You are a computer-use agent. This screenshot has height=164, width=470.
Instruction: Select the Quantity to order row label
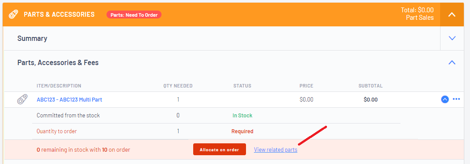(x=57, y=131)
